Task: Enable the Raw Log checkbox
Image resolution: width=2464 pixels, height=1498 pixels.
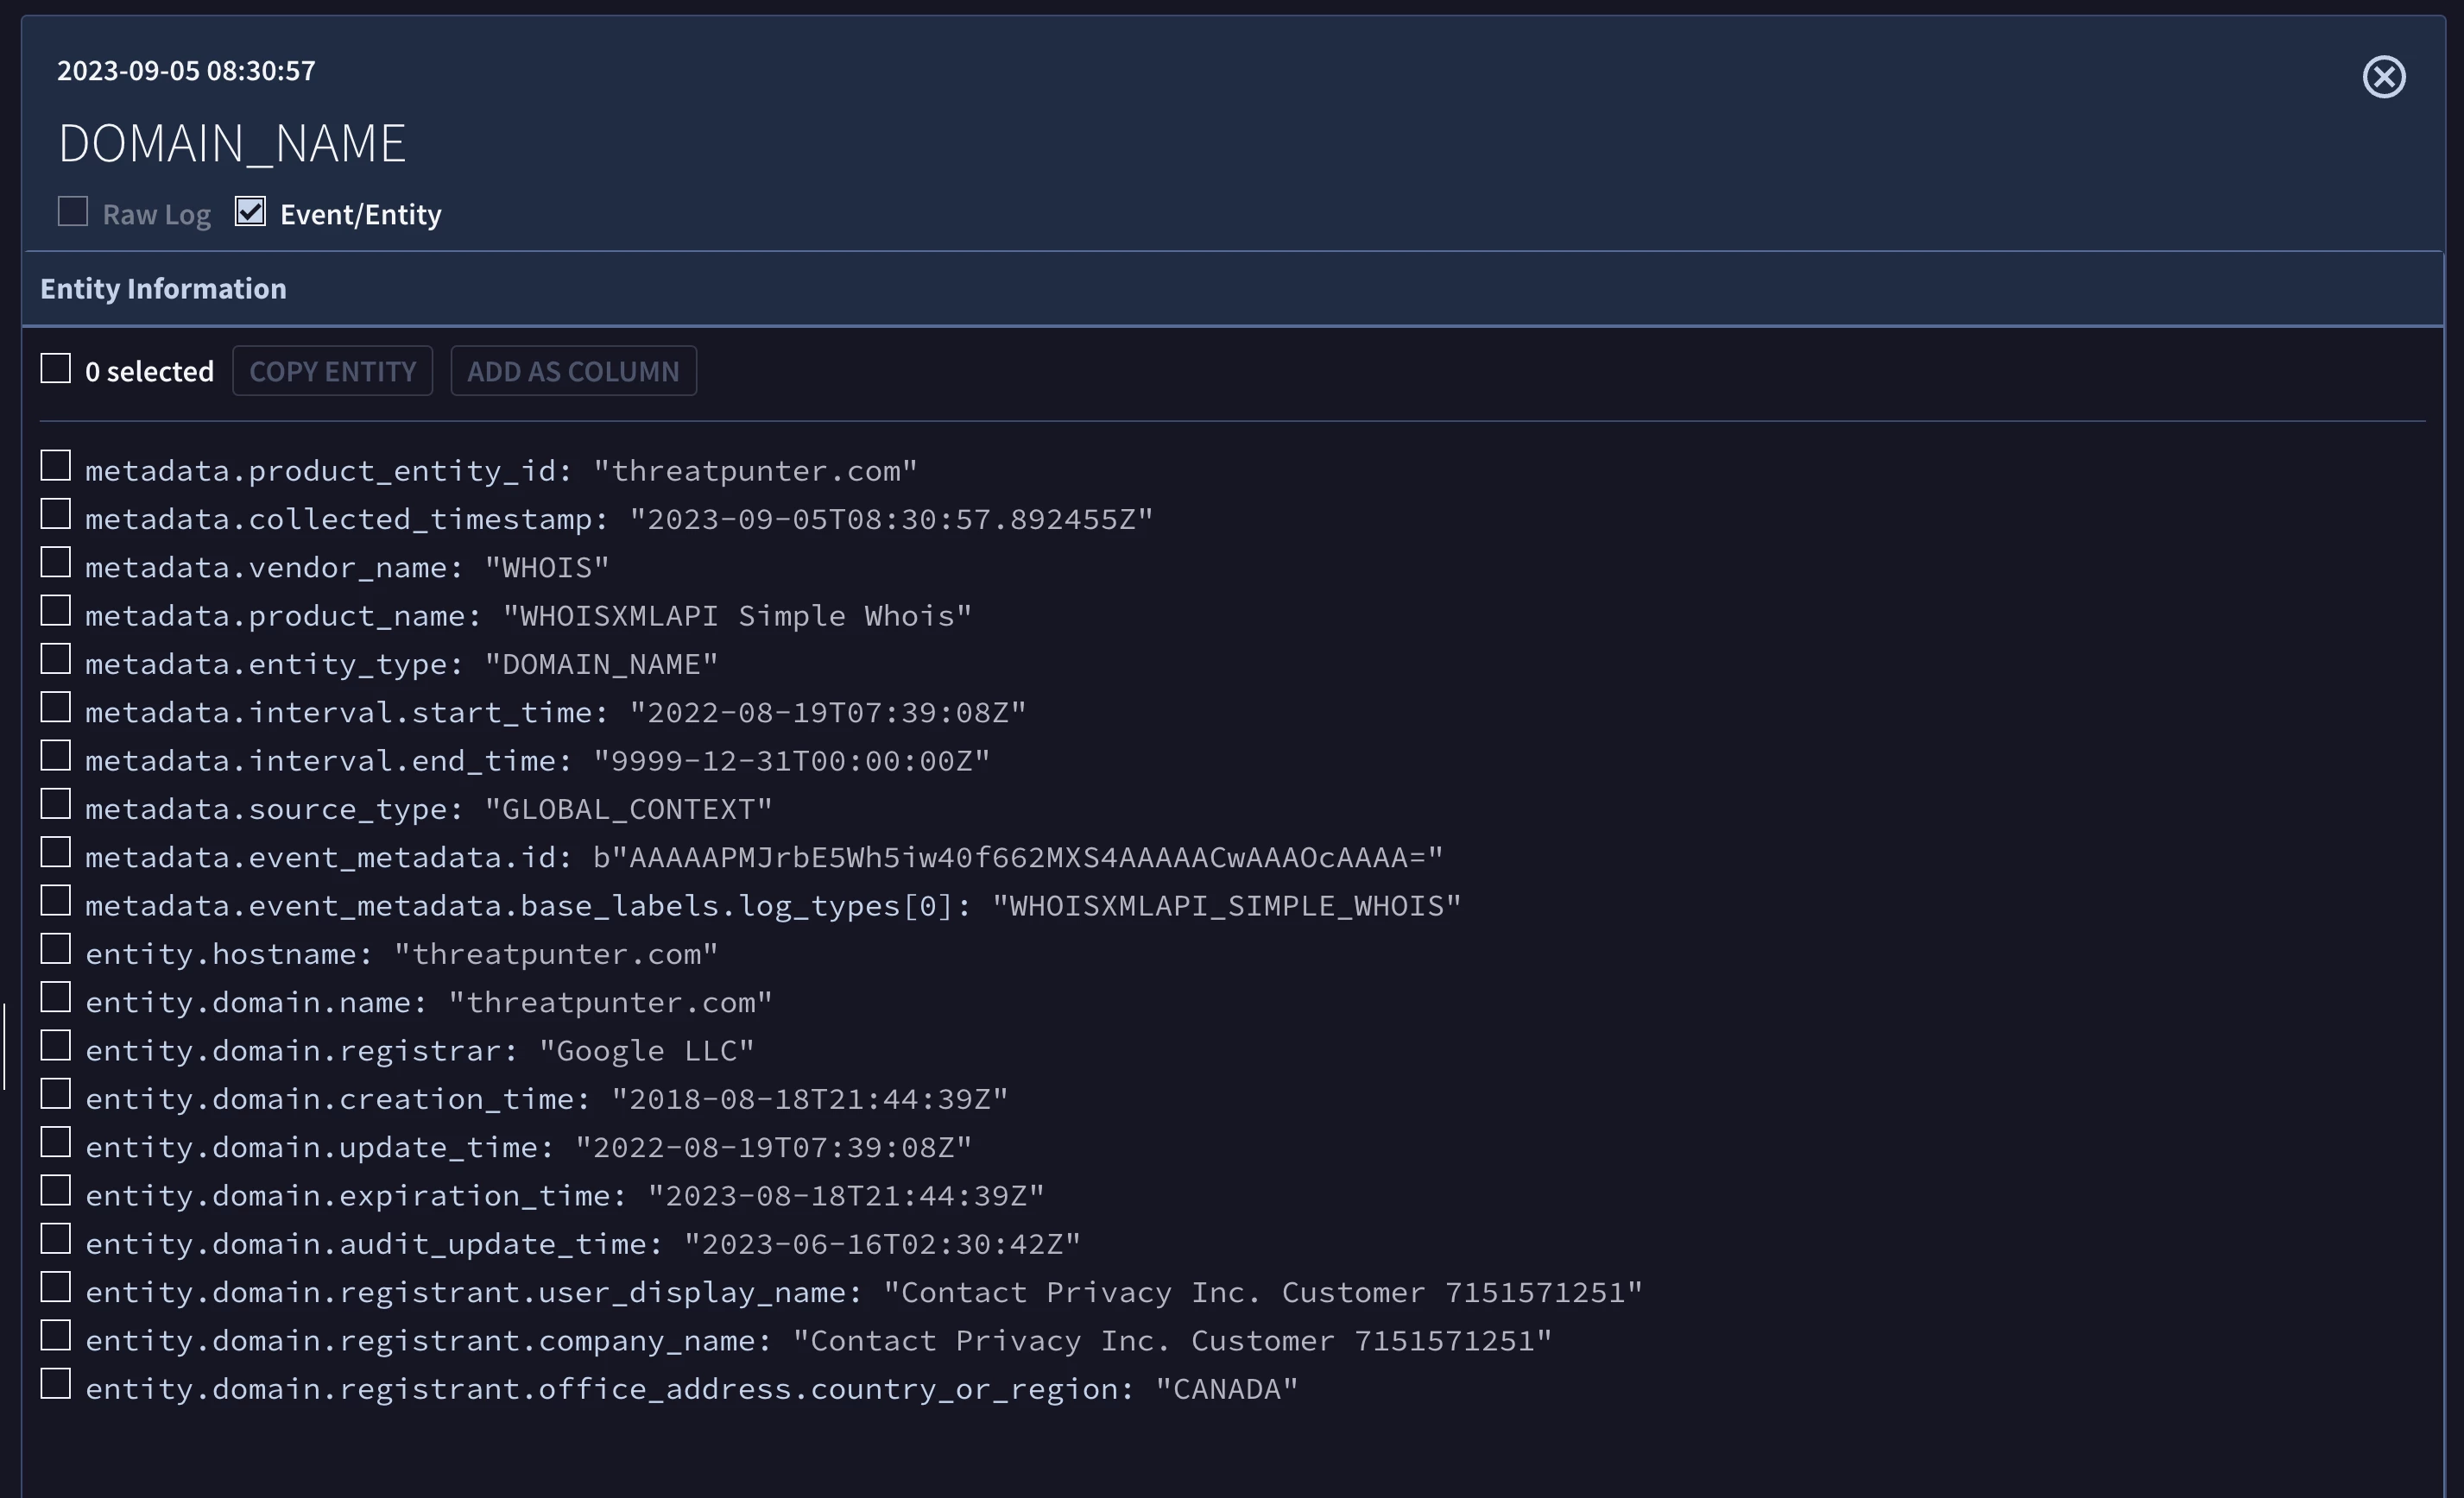Action: tap(72, 212)
